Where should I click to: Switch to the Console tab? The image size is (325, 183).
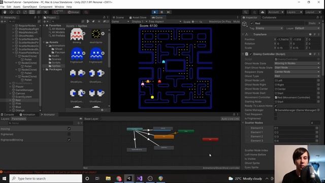[8, 114]
